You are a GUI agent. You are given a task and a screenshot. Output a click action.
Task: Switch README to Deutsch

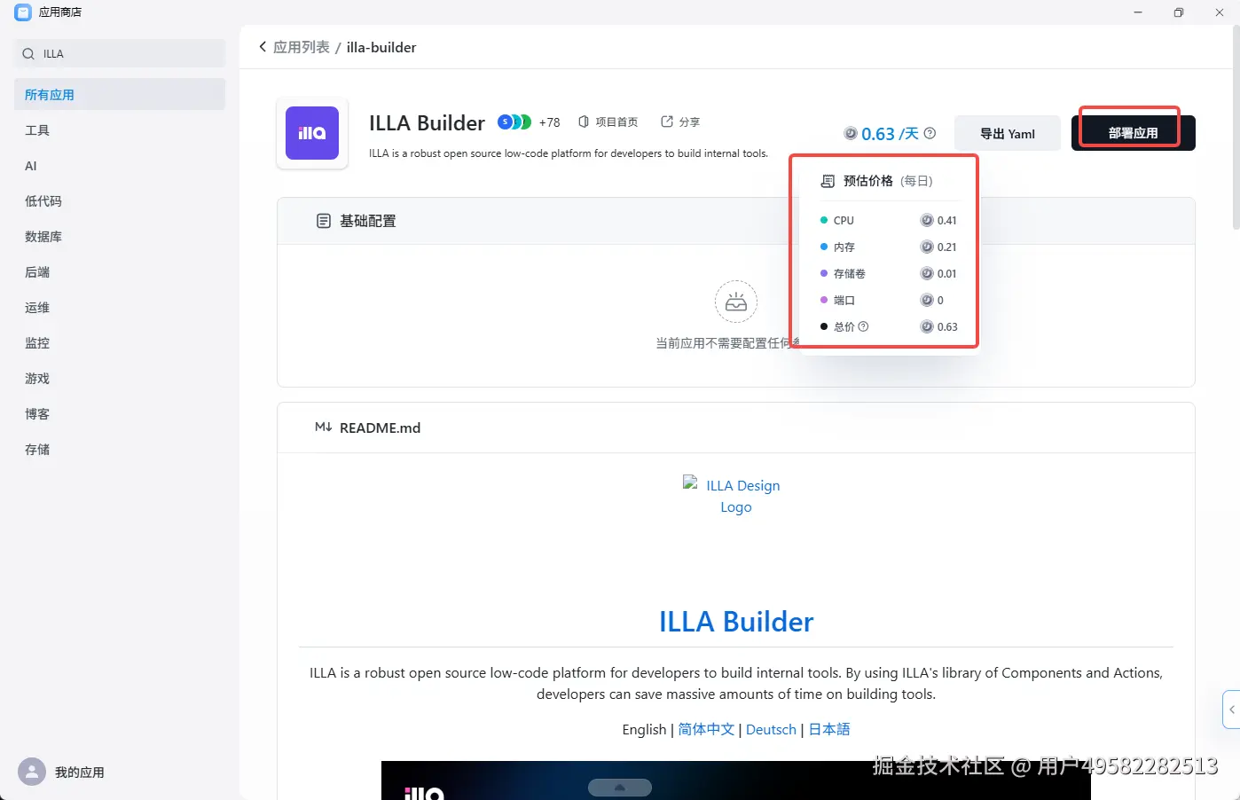pyautogui.click(x=771, y=729)
